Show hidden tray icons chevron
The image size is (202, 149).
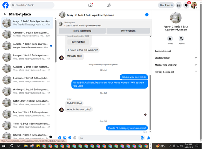click(170, 146)
